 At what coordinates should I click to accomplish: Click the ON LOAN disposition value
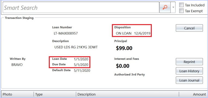[x=124, y=33]
